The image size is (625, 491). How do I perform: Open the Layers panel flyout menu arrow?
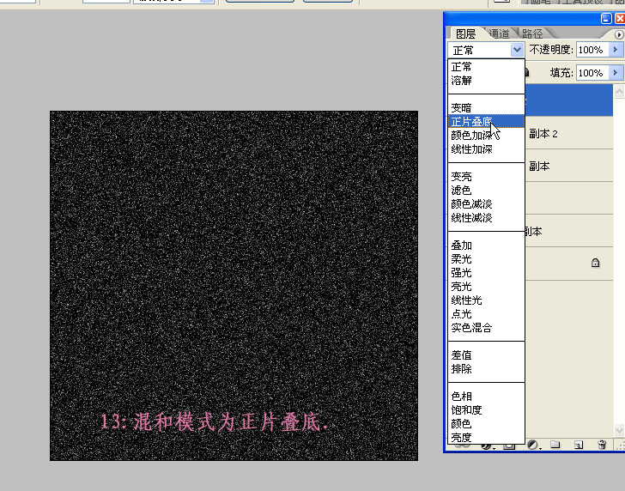click(x=619, y=34)
